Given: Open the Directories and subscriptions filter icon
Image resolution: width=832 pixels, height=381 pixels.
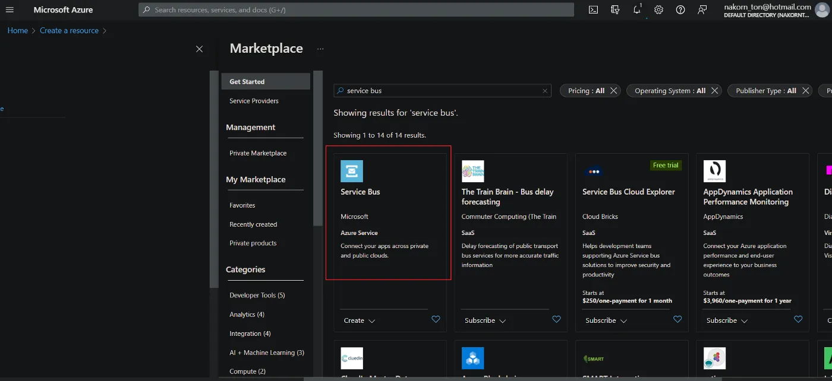Looking at the screenshot, I should pyautogui.click(x=615, y=9).
